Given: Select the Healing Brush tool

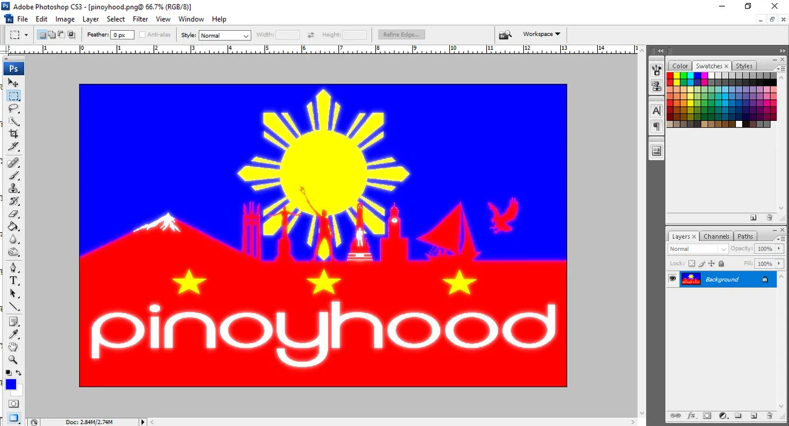Looking at the screenshot, I should pyautogui.click(x=13, y=163).
